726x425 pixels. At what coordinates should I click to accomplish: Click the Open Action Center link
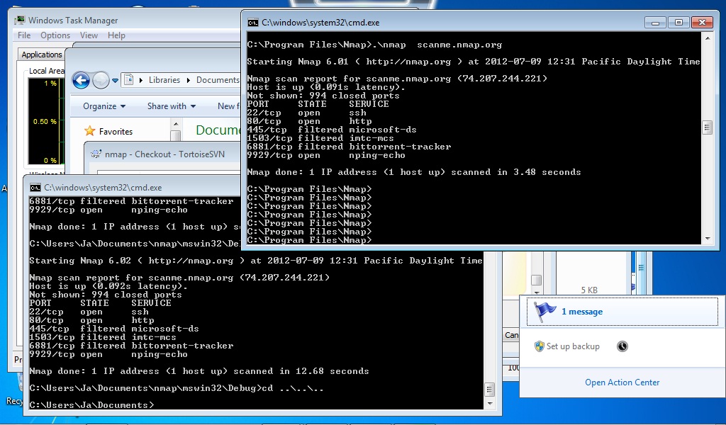pyautogui.click(x=622, y=382)
